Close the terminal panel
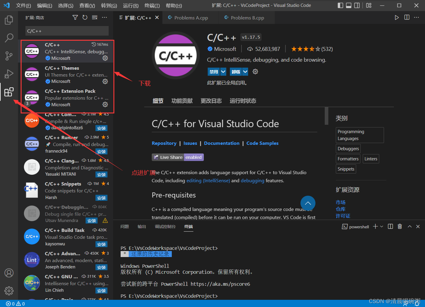This screenshot has height=307, width=425. pos(418,227)
